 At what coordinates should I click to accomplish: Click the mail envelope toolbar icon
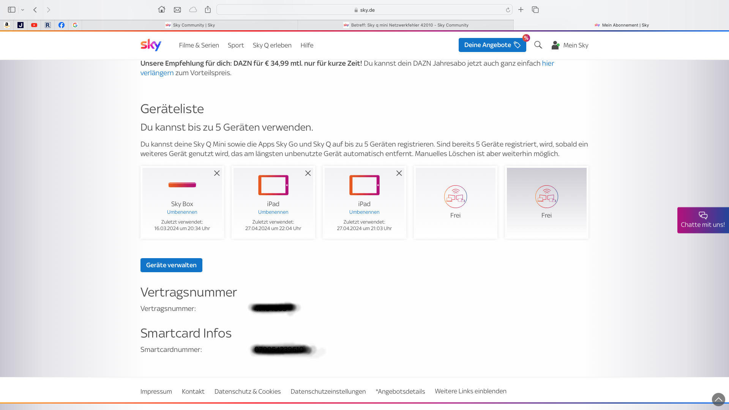177,10
